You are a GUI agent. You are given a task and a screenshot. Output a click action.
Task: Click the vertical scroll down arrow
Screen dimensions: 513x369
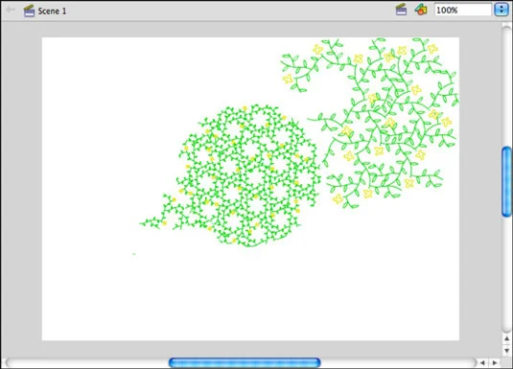pos(507,351)
